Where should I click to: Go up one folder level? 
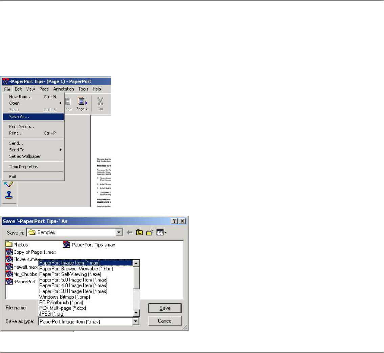click(x=139, y=232)
